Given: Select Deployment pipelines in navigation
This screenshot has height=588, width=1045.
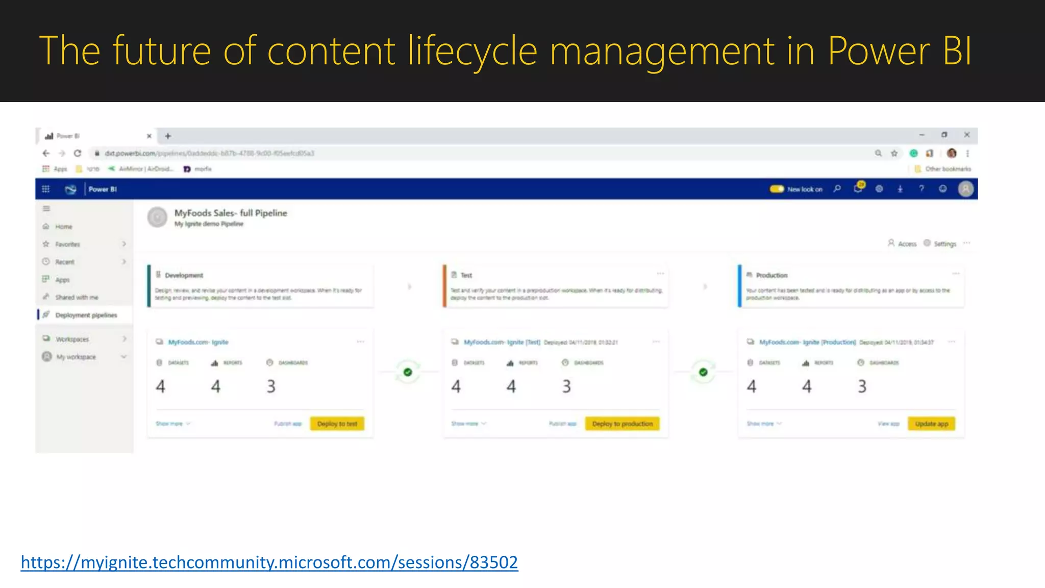Looking at the screenshot, I should pyautogui.click(x=84, y=315).
